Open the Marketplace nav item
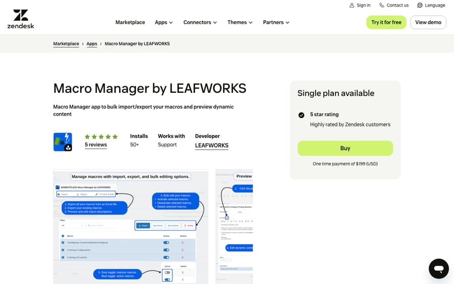The width and height of the screenshot is (454, 284). coord(130,22)
